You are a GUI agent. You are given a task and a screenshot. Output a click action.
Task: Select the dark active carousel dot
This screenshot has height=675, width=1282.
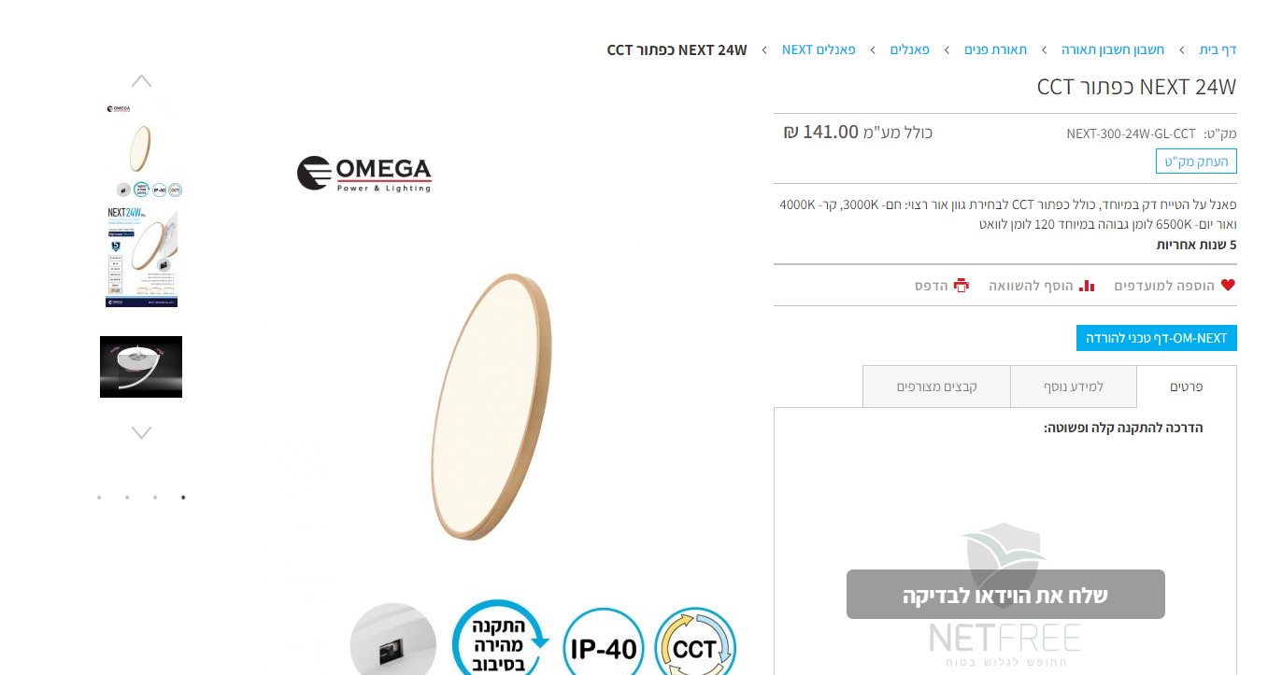[183, 498]
